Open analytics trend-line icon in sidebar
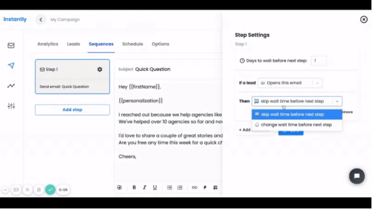This screenshot has width=372, height=209. coord(11,86)
